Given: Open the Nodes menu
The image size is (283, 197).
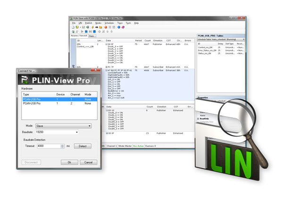Looking at the screenshot, I should [98, 23].
